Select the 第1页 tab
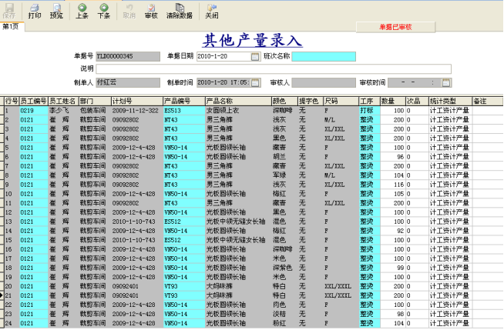 [12, 26]
